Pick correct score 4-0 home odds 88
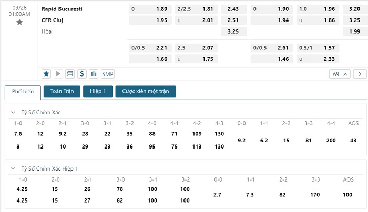 [x=152, y=134]
